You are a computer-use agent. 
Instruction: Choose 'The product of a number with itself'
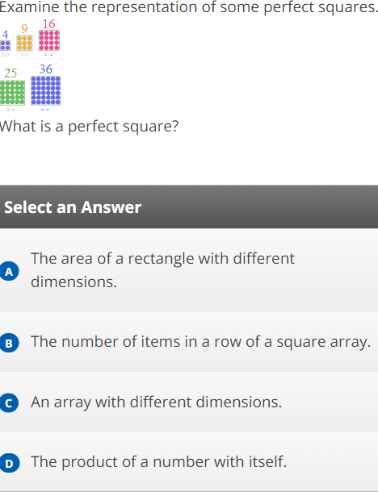click(189, 461)
